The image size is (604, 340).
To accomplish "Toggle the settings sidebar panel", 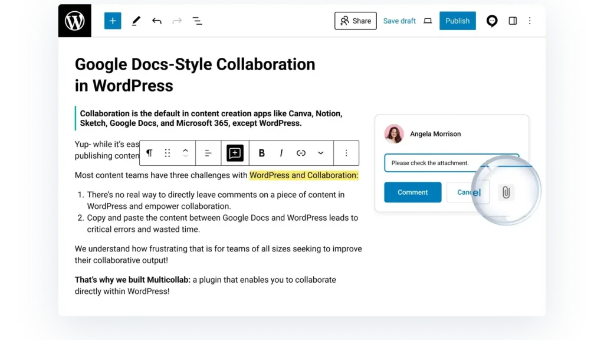I will [x=513, y=21].
